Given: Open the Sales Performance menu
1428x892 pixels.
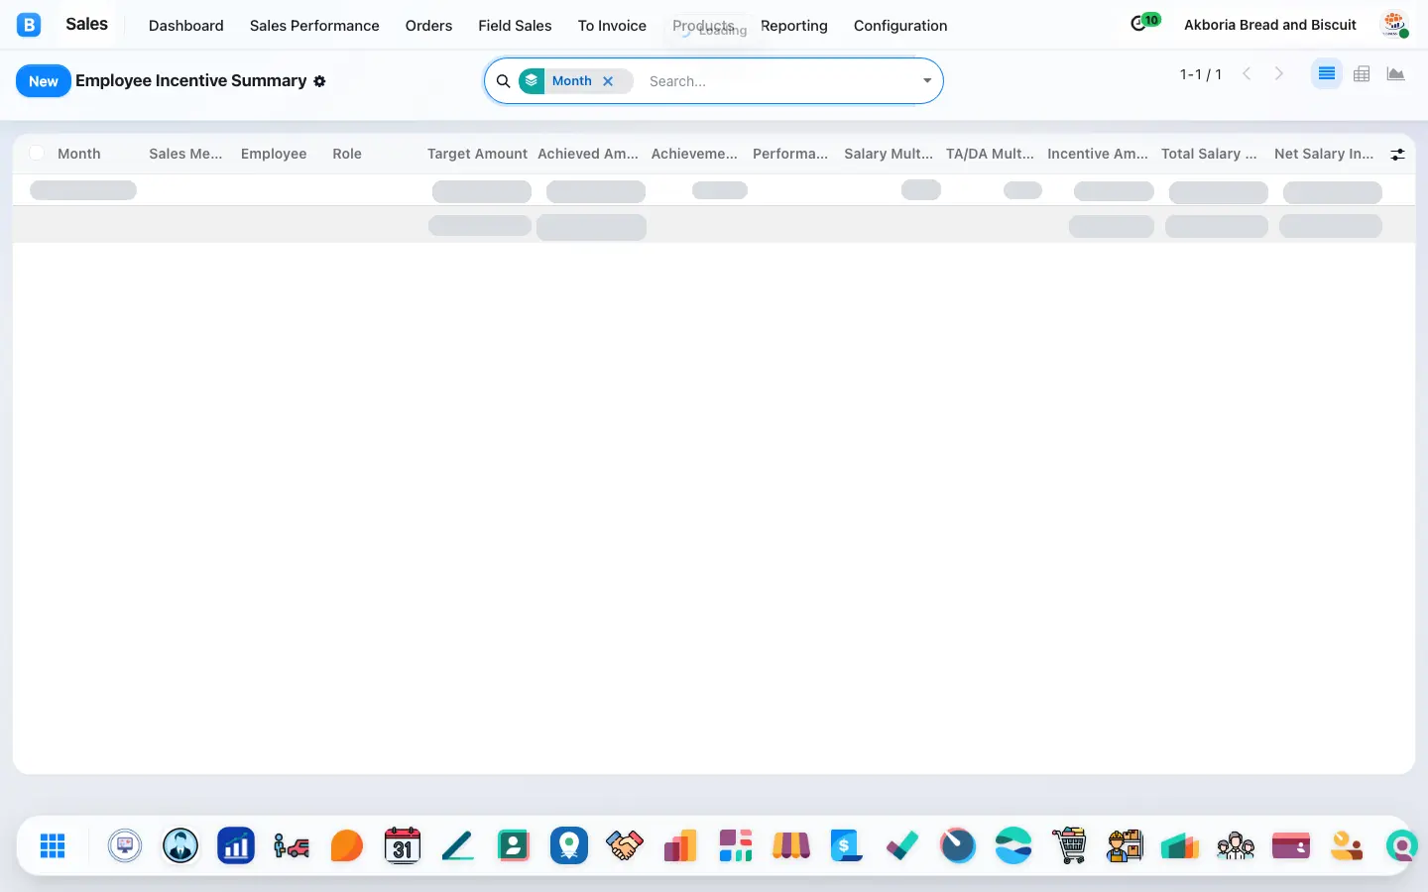Looking at the screenshot, I should tap(314, 26).
